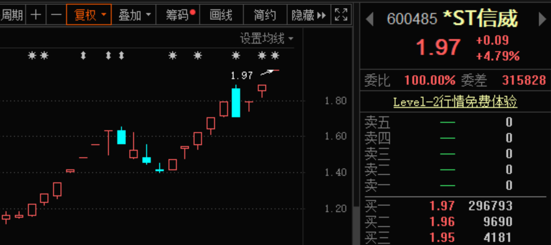The width and height of the screenshot is (551, 245).
Task: Open the 复权 dropdown
Action: click(89, 15)
